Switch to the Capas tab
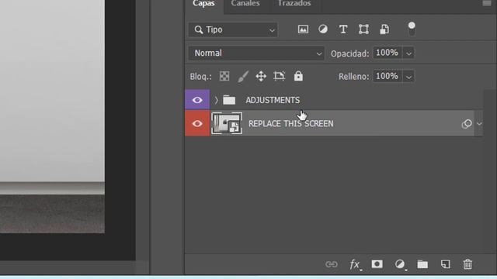This screenshot has height=279, width=497. coord(203,4)
